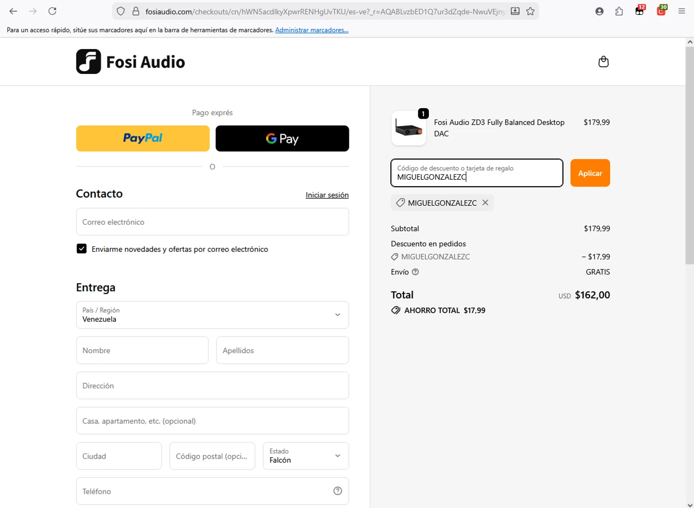694x508 pixels.
Task: Click the shipping help question mark icon
Action: pyautogui.click(x=415, y=272)
